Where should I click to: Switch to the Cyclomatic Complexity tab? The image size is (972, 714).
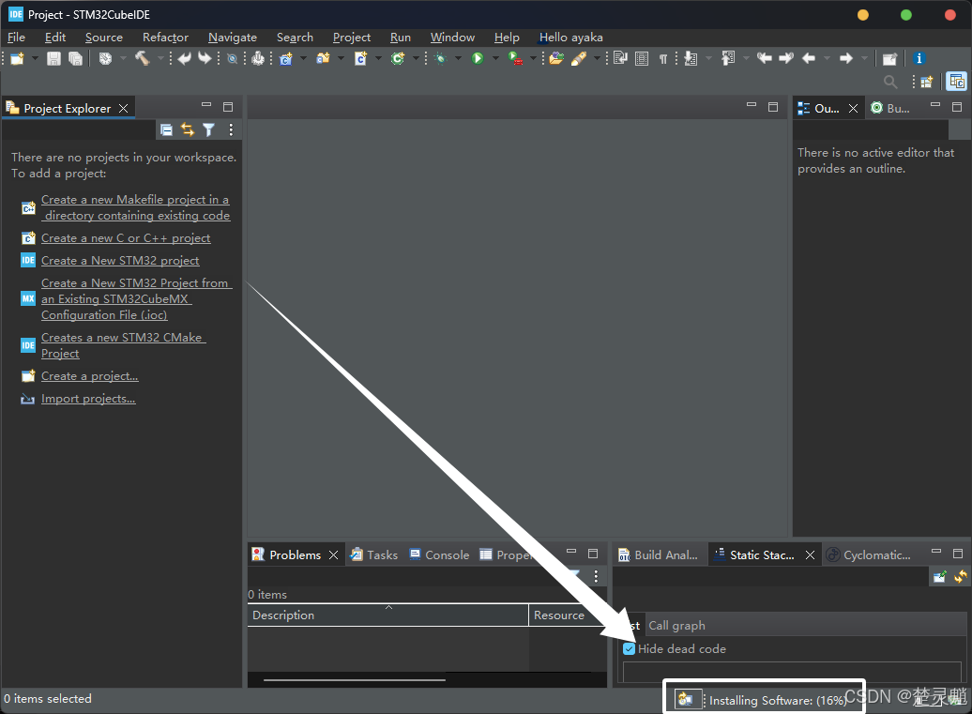tap(869, 554)
